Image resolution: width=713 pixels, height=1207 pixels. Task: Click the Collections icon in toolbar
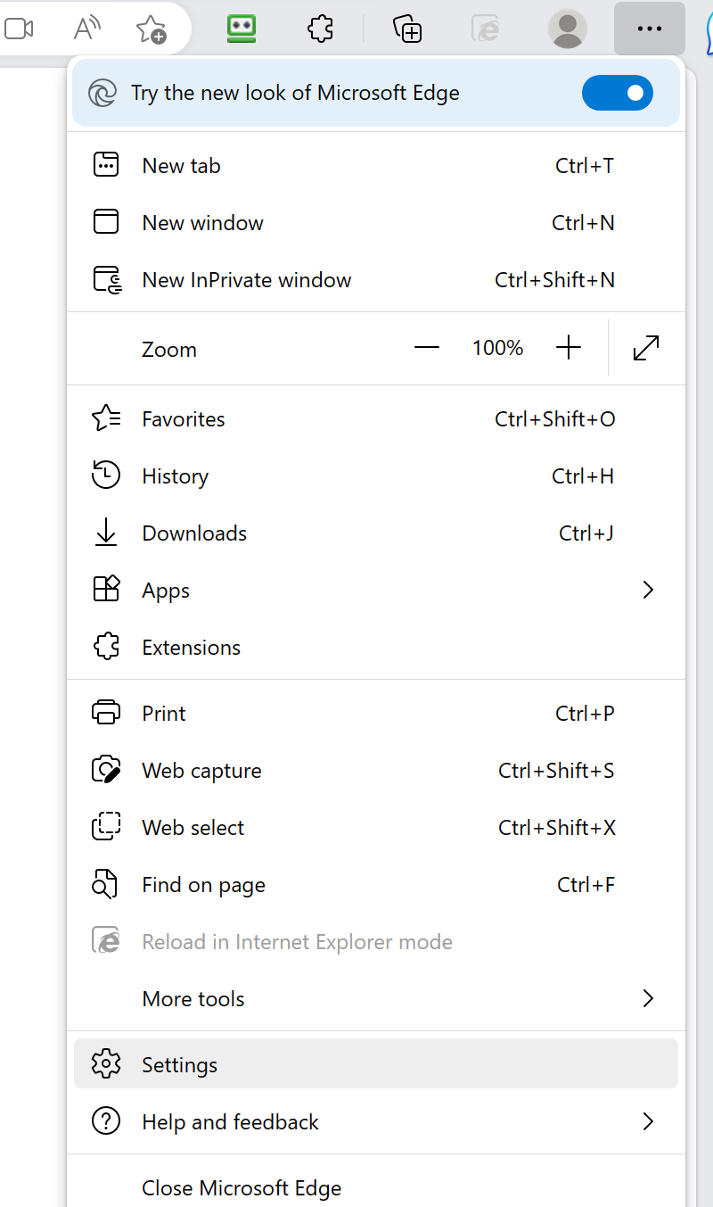pos(407,29)
